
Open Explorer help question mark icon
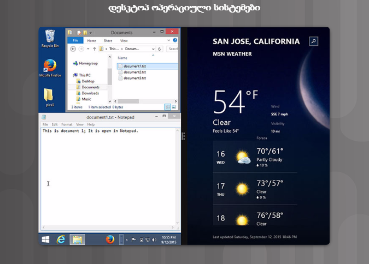click(x=175, y=40)
